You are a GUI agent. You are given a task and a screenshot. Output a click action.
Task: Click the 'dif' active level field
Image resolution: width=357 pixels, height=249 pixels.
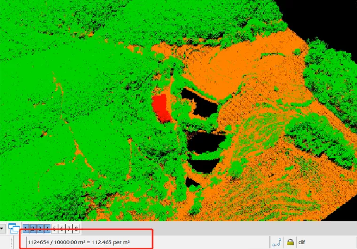pyautogui.click(x=326, y=242)
